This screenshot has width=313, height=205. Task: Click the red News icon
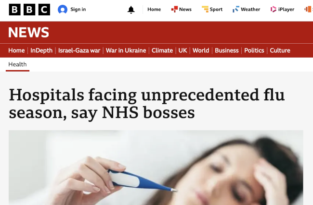174,10
